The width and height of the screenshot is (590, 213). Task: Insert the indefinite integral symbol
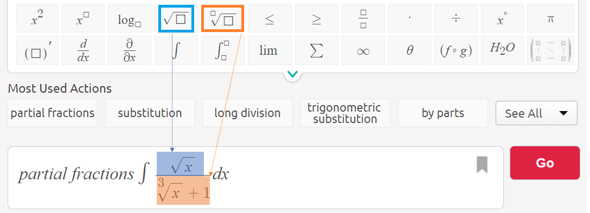pyautogui.click(x=176, y=50)
